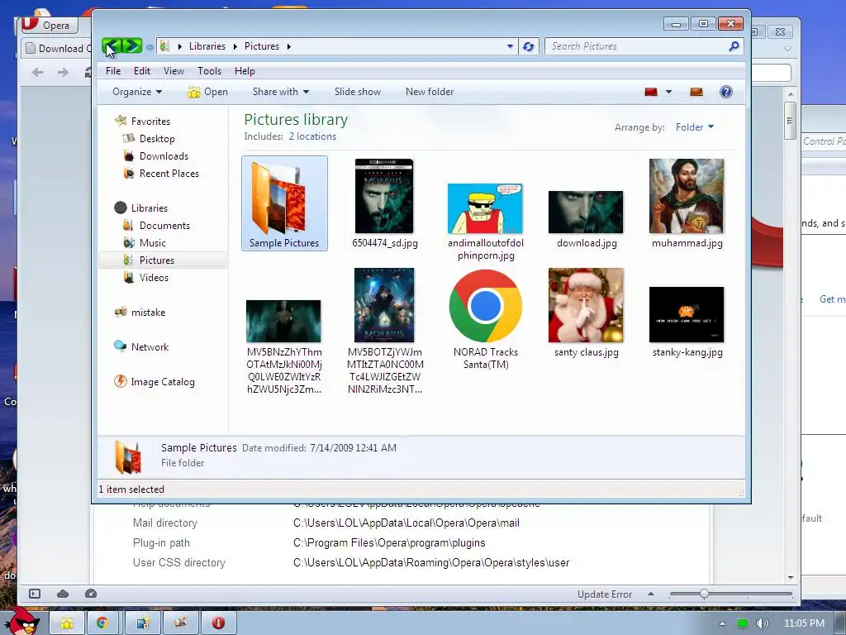
Task: Open file explorer taskbar icon
Action: 66,623
